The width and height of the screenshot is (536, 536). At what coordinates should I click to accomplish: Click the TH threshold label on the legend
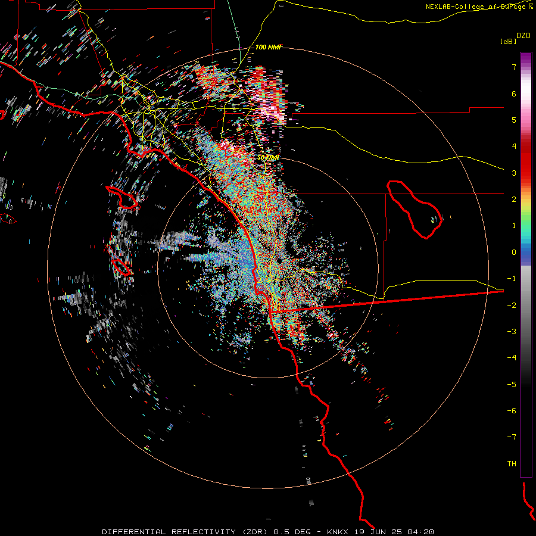point(512,464)
